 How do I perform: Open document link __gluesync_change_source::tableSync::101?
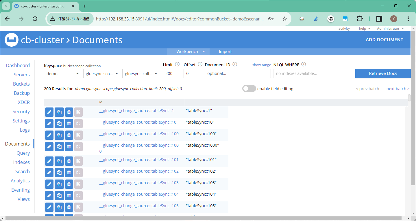(x=139, y=160)
